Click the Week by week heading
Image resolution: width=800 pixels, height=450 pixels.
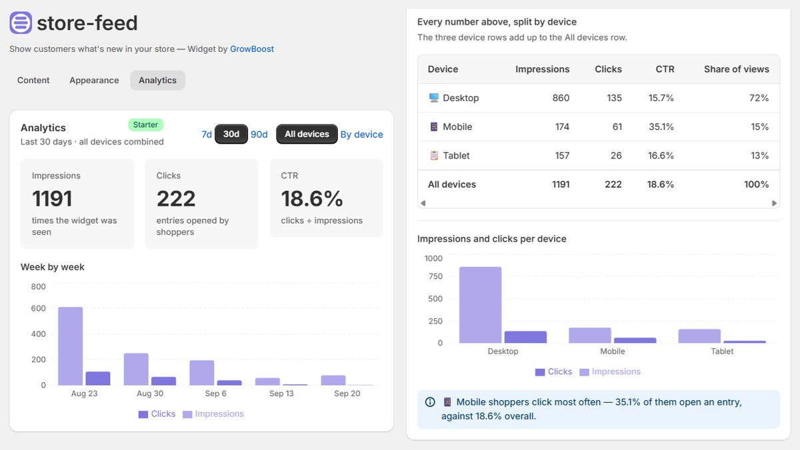coord(53,267)
